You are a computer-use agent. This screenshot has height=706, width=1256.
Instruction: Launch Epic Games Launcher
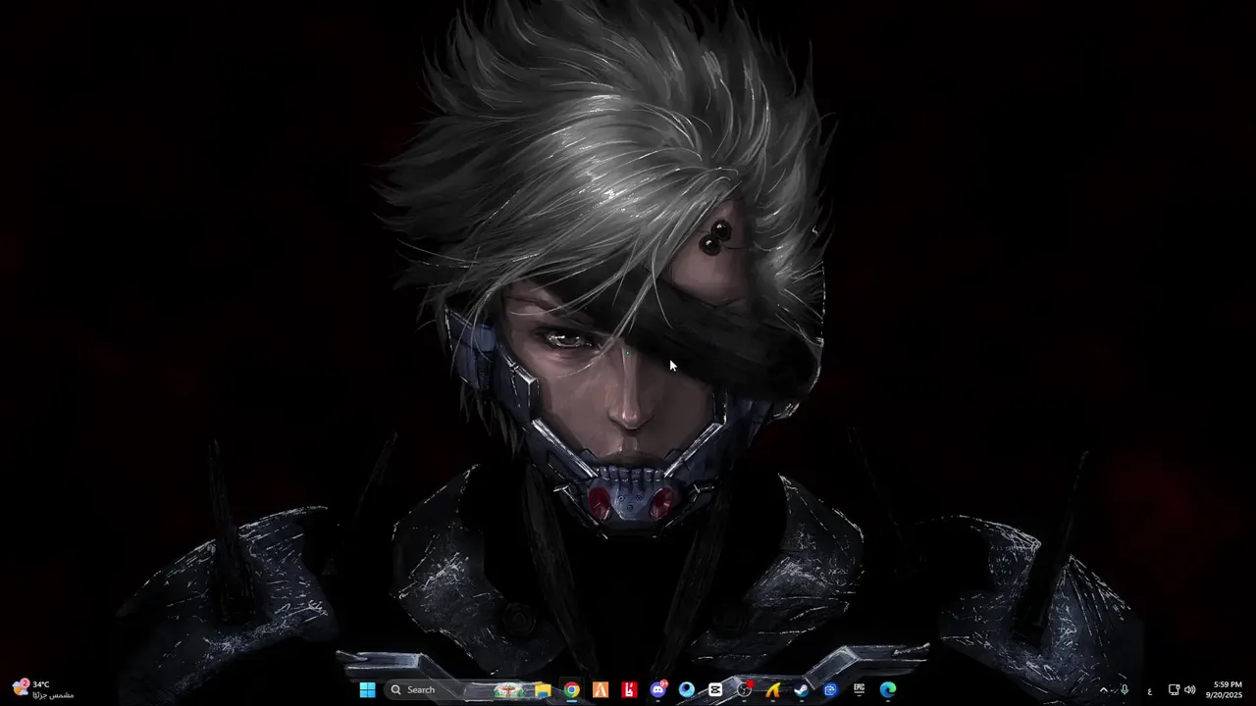tap(860, 689)
